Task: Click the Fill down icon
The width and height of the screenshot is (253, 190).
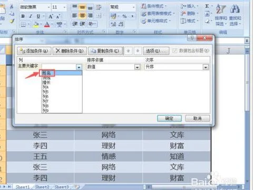Action: point(207,14)
